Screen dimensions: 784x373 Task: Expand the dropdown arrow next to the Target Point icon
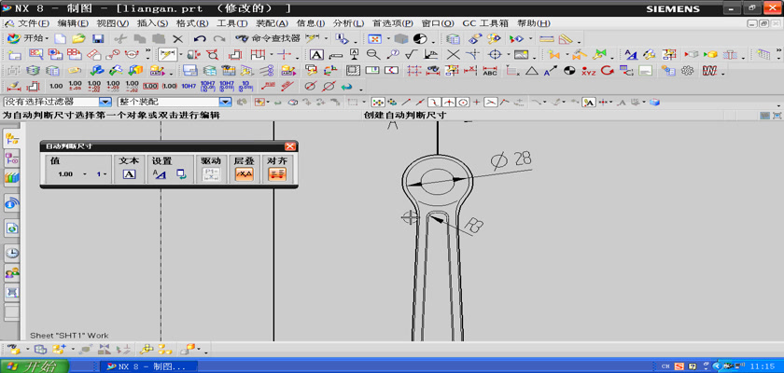(x=508, y=54)
